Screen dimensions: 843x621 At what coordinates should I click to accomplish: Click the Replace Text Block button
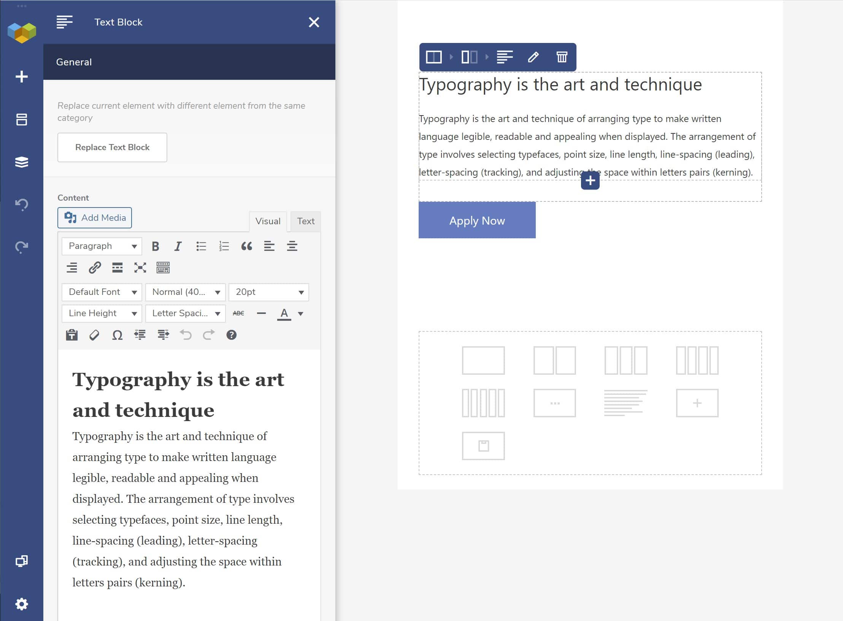click(113, 147)
